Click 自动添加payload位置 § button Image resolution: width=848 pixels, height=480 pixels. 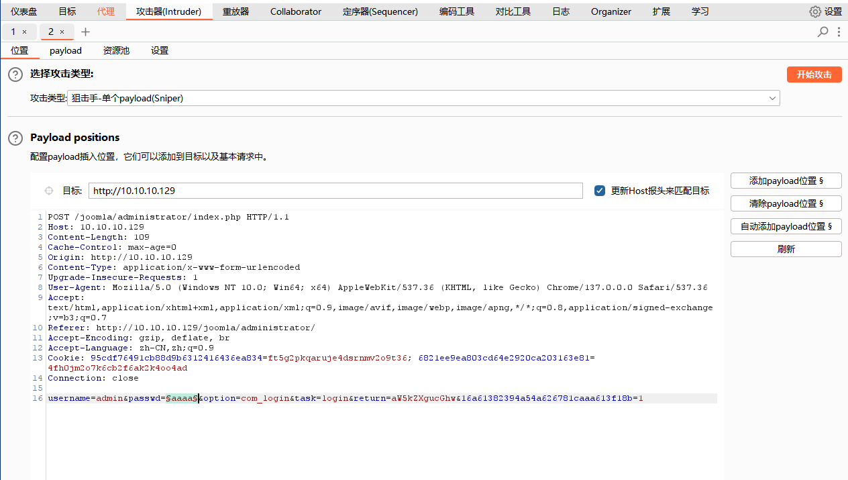[x=786, y=226]
